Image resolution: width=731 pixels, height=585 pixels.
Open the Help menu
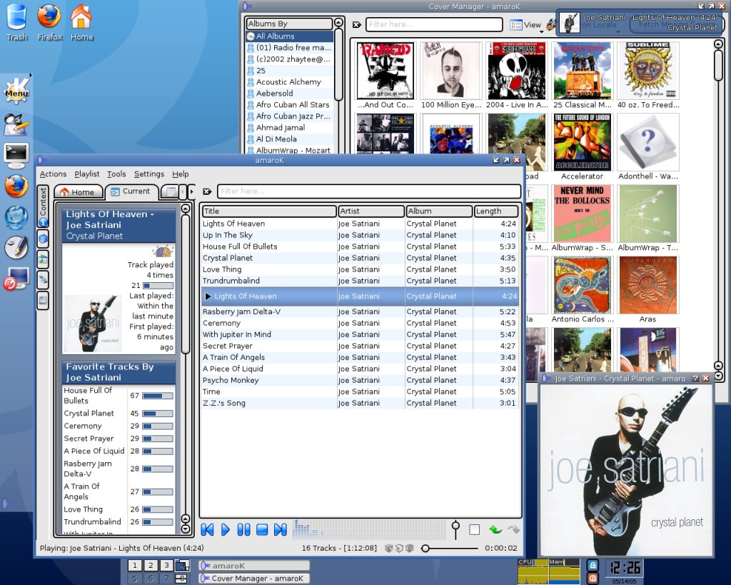(x=181, y=174)
